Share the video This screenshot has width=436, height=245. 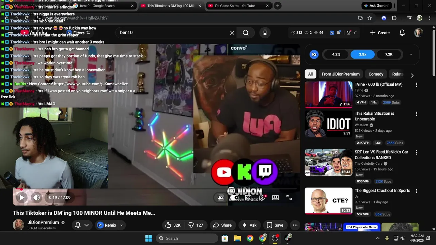pyautogui.click(x=222, y=225)
